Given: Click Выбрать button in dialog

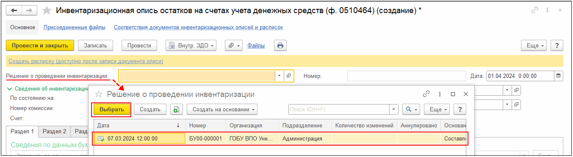Looking at the screenshot, I should [112, 109].
